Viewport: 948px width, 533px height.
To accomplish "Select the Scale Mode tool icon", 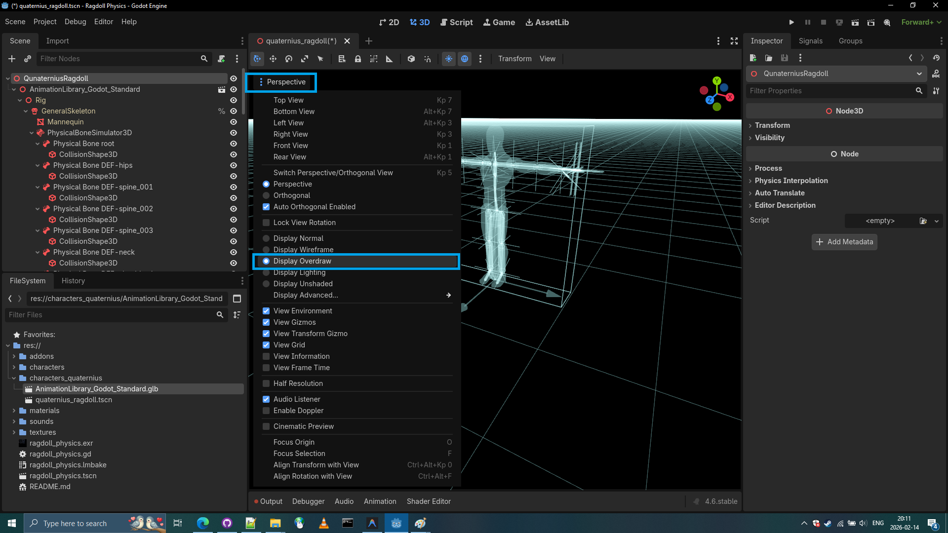I will point(305,59).
